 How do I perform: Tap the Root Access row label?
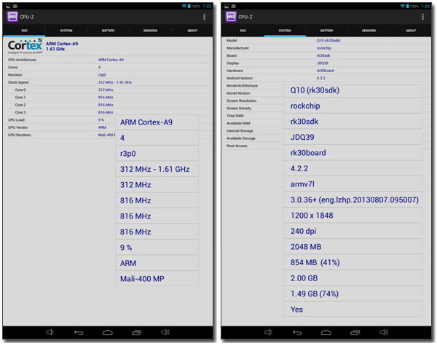[x=237, y=146]
